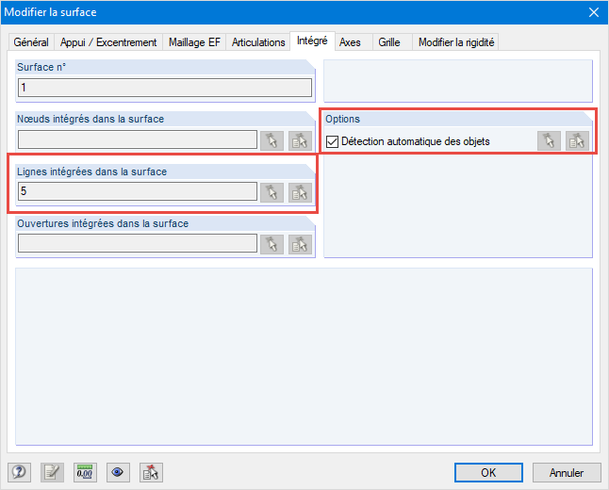The width and height of the screenshot is (609, 490).
Task: Click the cursor pick icon in Options
Action: 549,140
